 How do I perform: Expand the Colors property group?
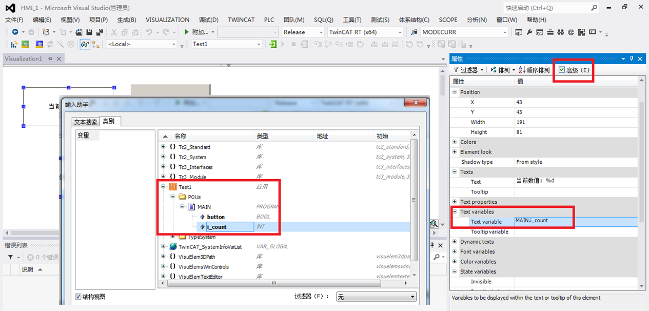(454, 142)
